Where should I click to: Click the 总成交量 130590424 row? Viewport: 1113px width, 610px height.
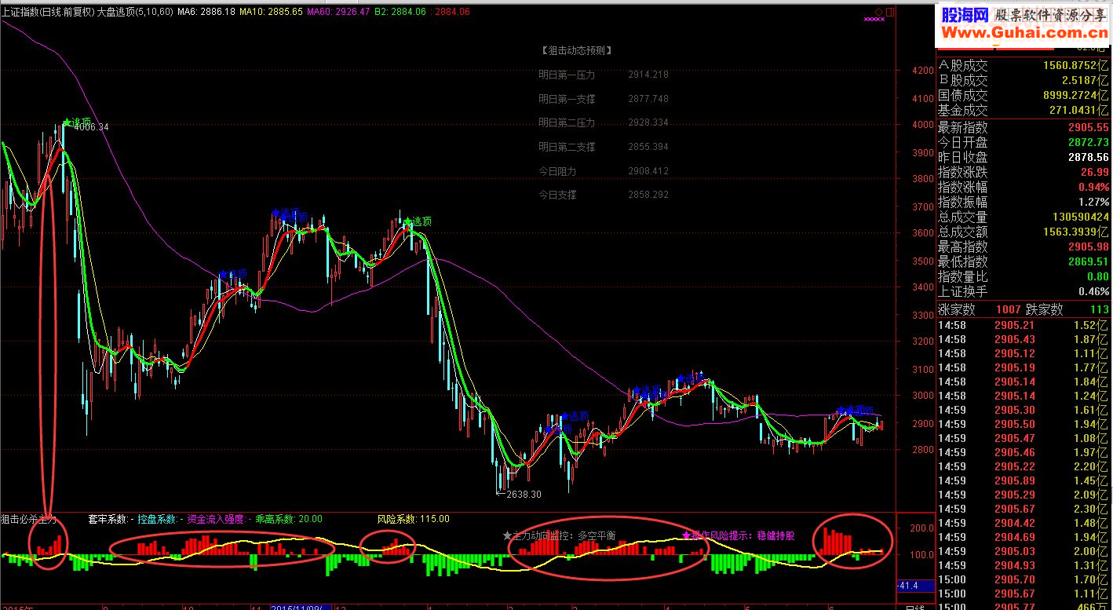tap(1024, 217)
